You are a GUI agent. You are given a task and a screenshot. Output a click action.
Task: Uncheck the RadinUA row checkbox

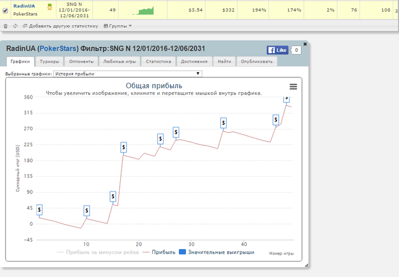pyautogui.click(x=5, y=10)
